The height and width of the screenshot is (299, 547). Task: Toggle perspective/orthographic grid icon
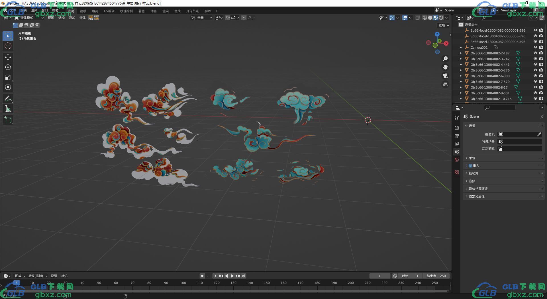(445, 84)
